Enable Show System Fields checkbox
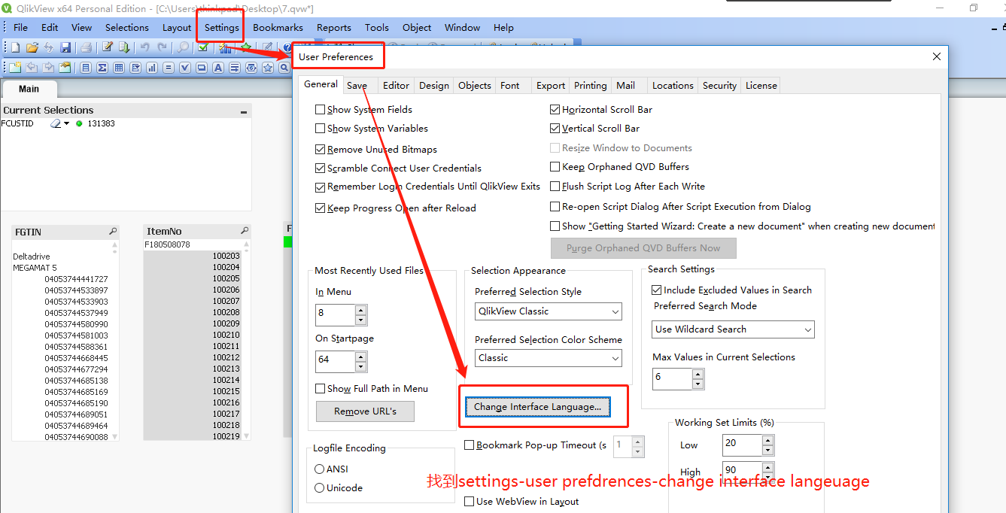 (x=321, y=110)
